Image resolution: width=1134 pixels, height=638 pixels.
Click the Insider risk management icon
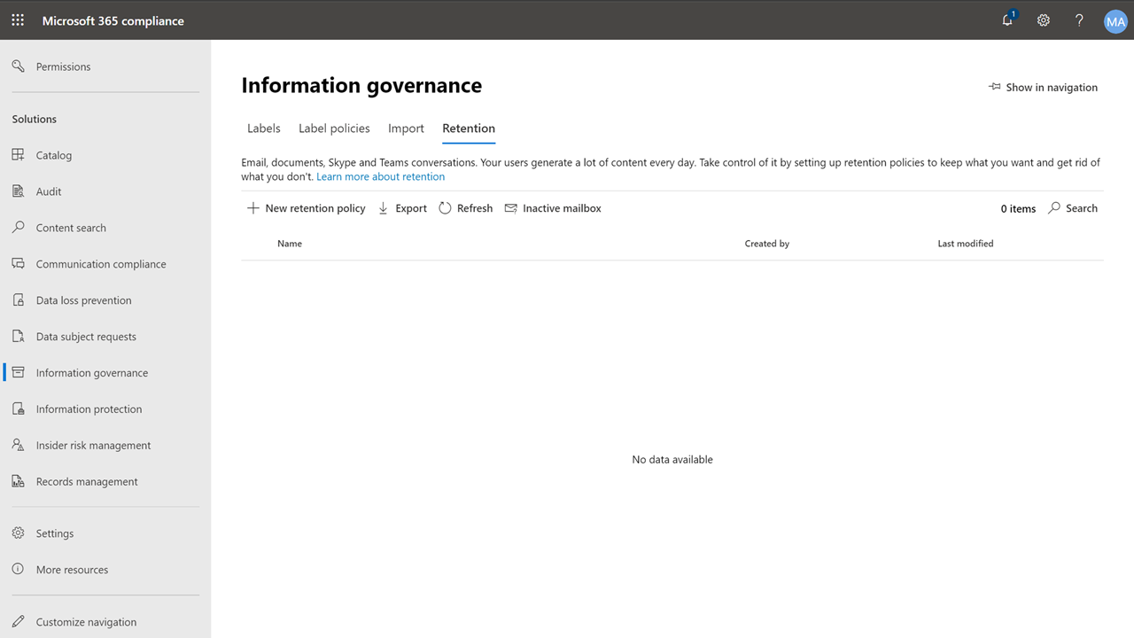click(19, 446)
